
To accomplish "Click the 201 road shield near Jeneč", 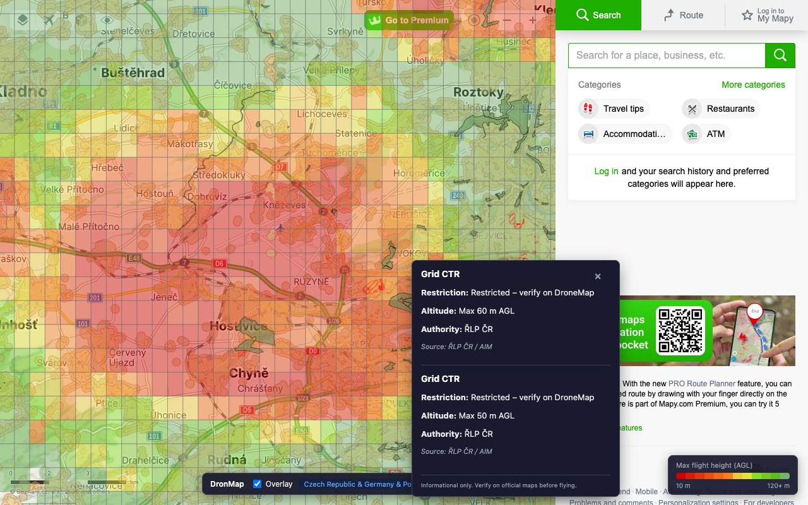I will (95, 298).
